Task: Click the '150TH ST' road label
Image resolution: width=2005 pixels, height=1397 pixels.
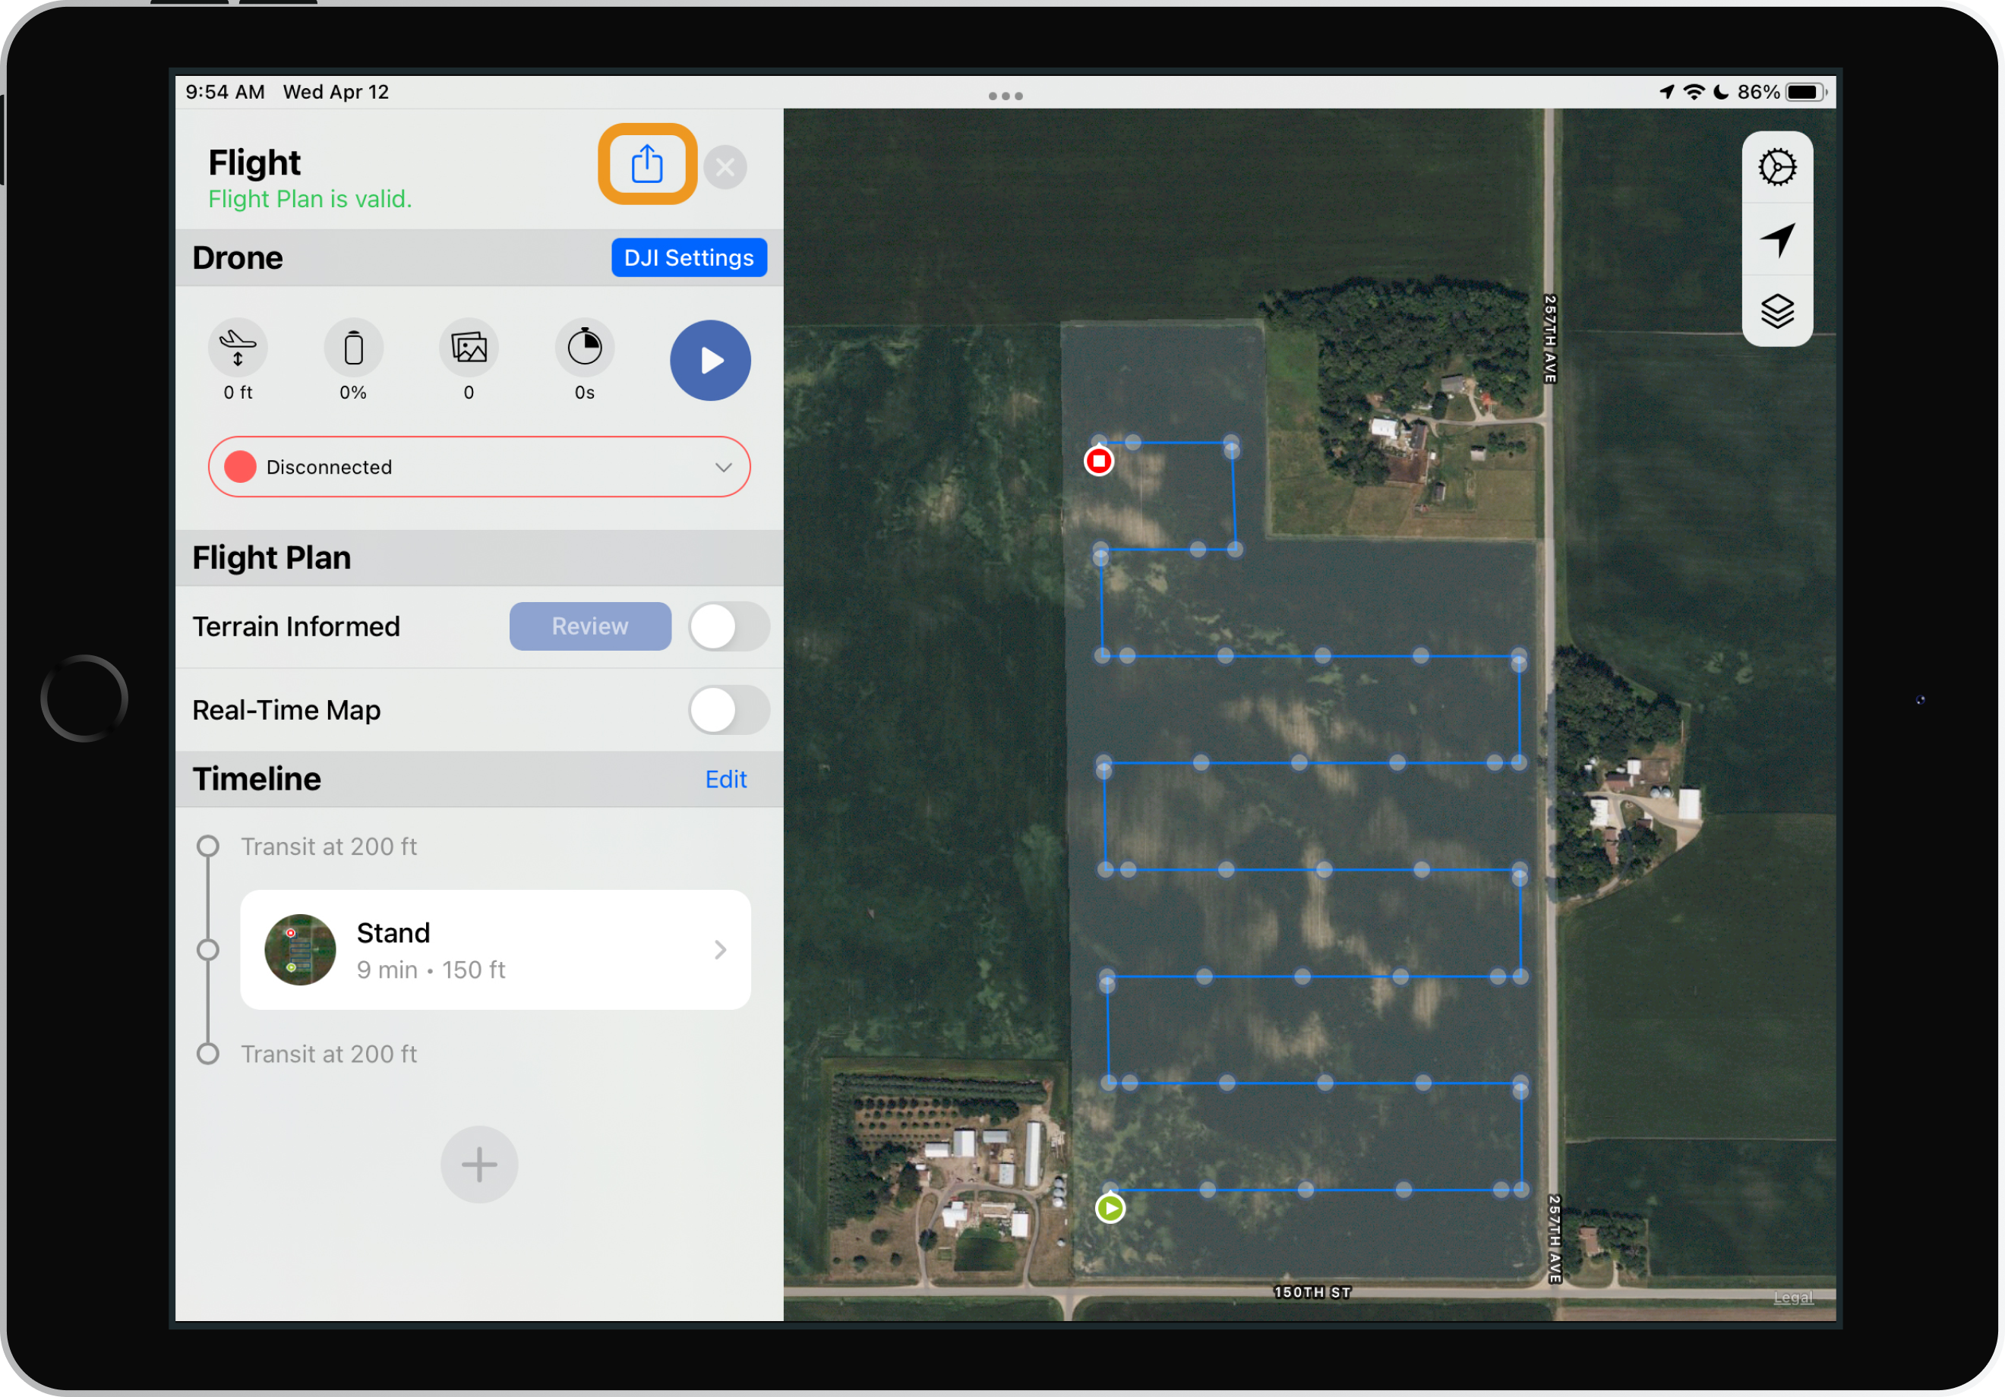Action: coord(1312,1291)
